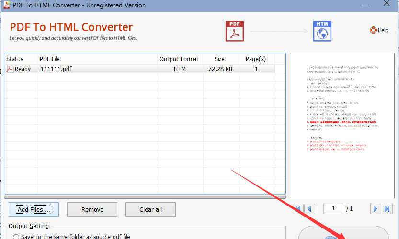Click the Status column header
This screenshot has height=239, width=399.
(x=21, y=59)
